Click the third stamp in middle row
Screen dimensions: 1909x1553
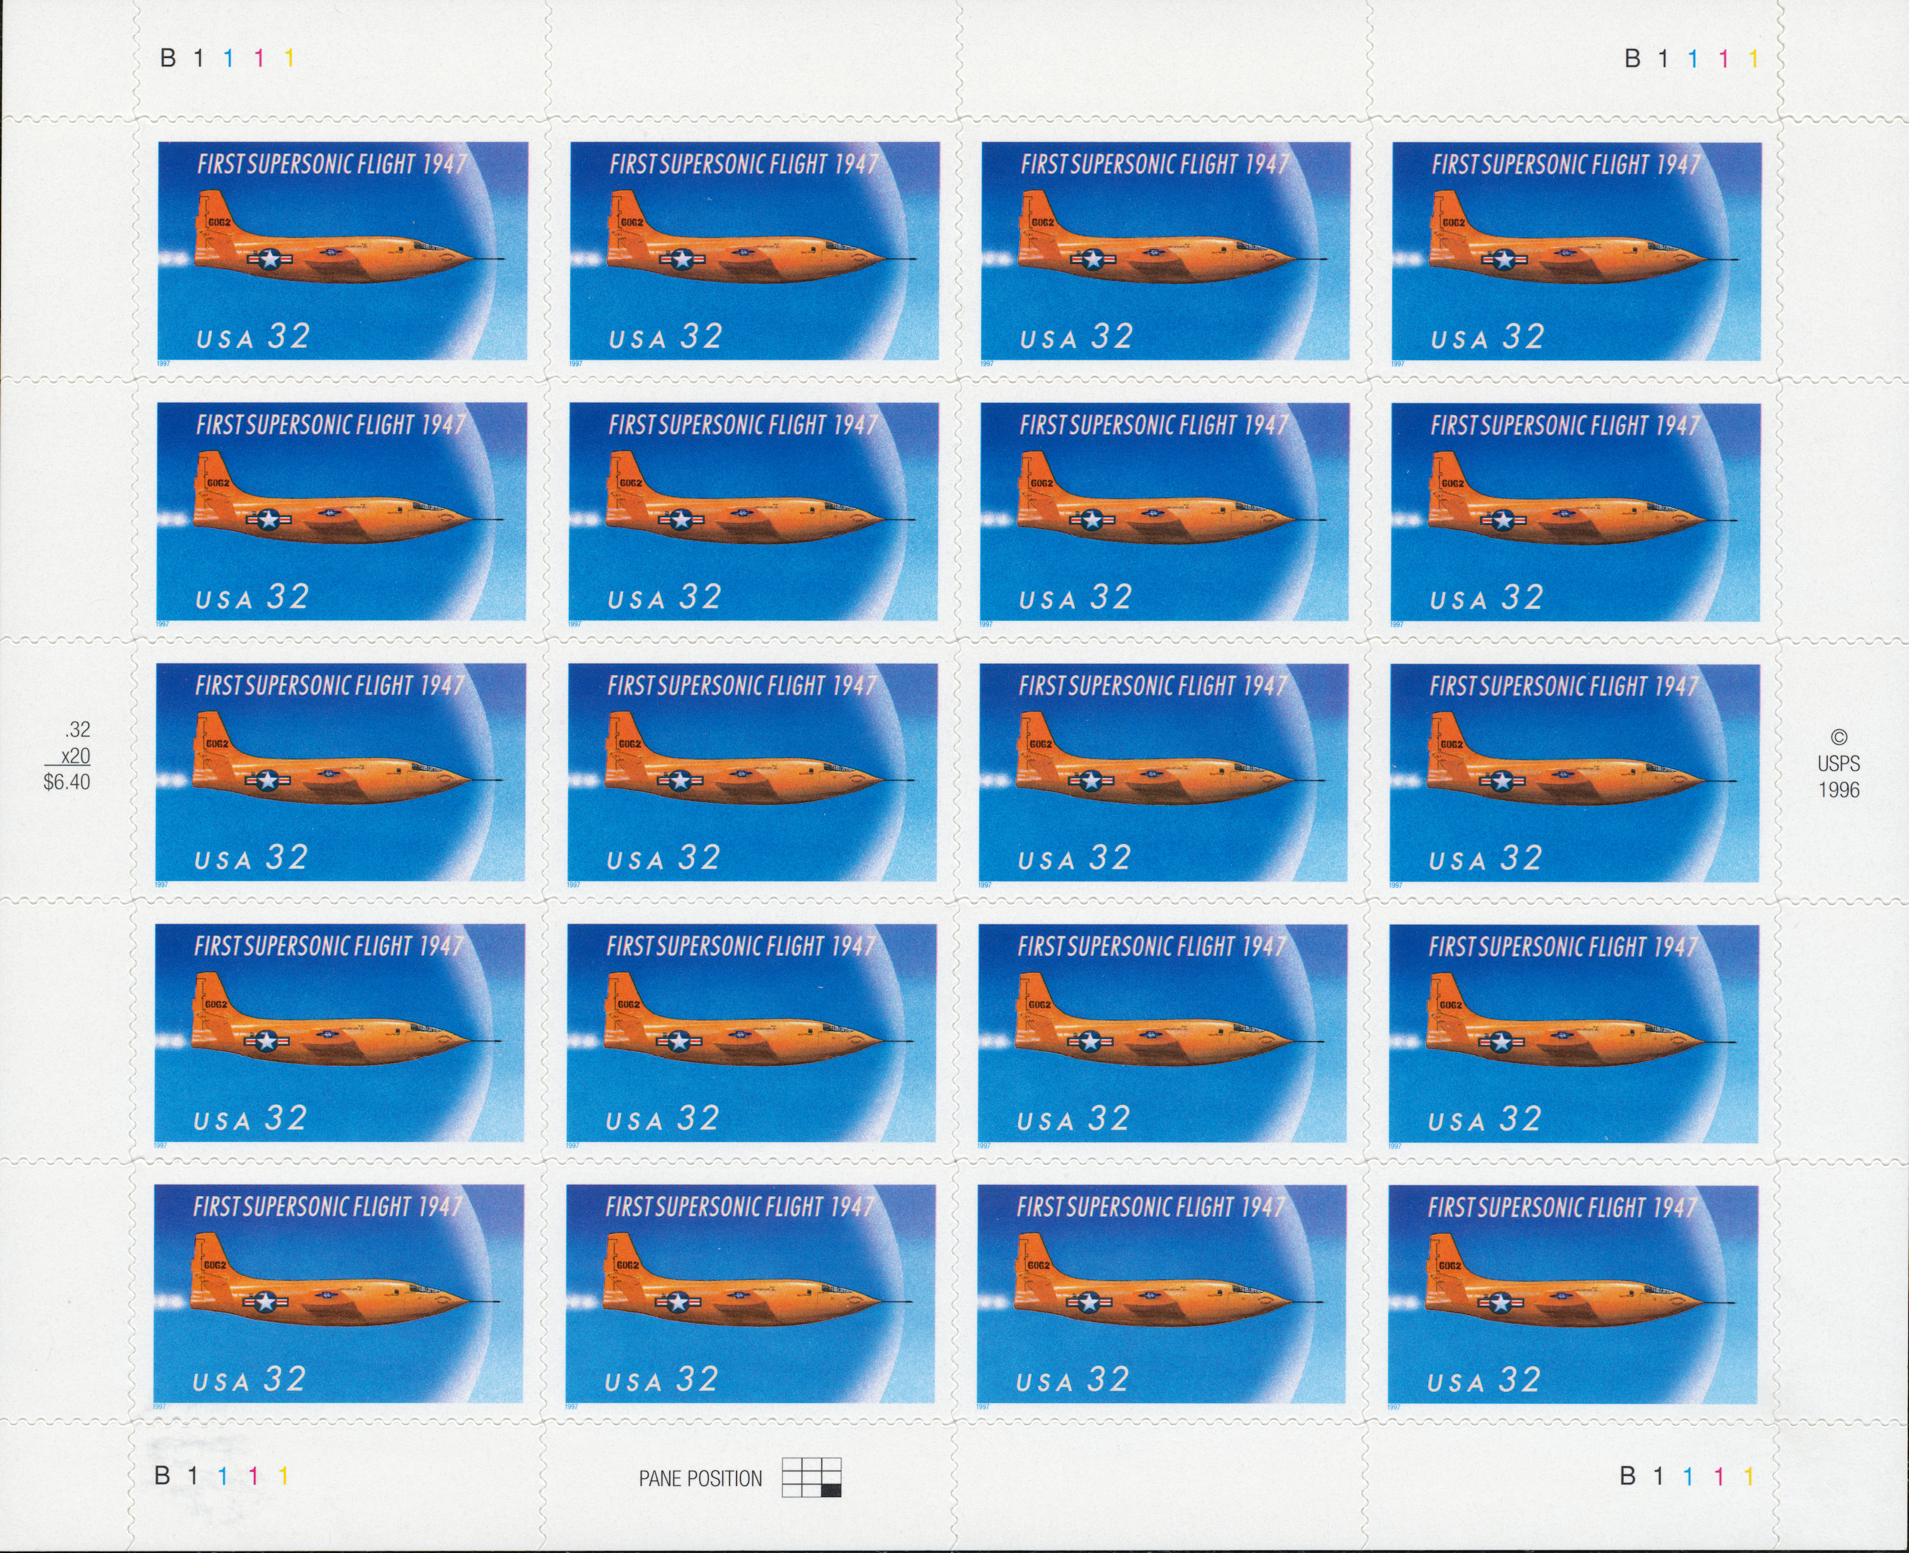[1163, 772]
